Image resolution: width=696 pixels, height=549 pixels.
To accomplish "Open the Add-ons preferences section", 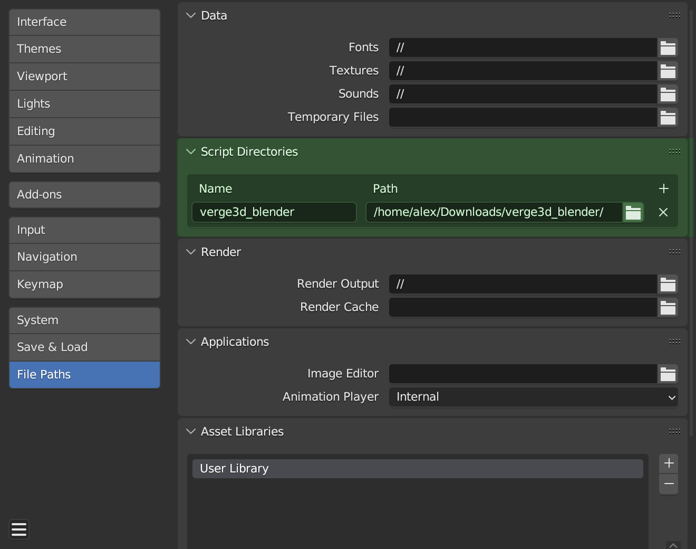I will [84, 195].
